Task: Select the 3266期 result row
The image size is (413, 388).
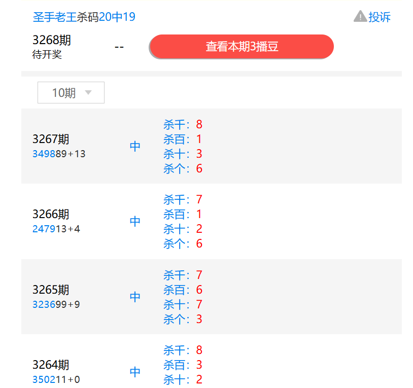Action: point(211,221)
